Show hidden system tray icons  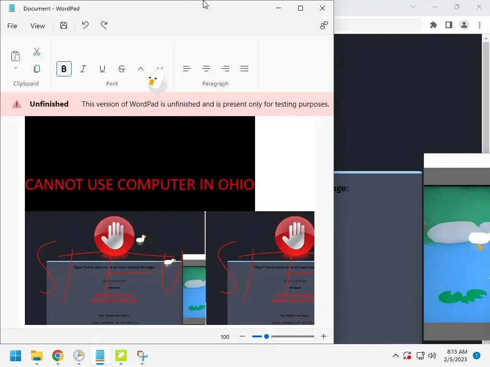pos(396,356)
